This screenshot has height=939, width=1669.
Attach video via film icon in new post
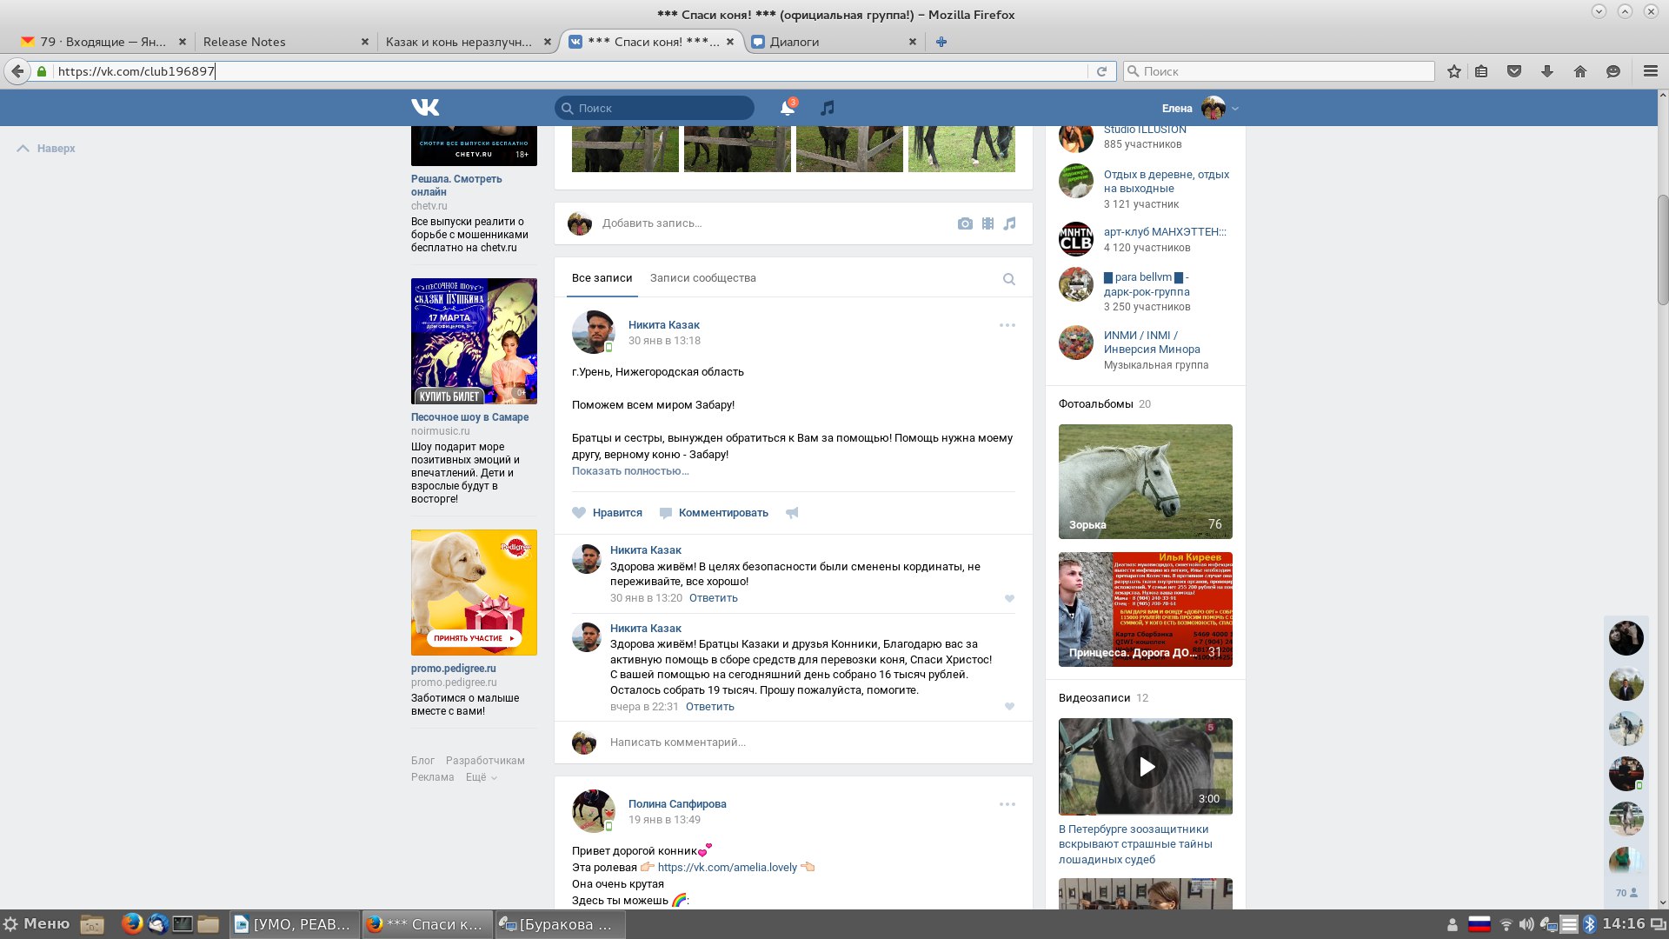[987, 223]
